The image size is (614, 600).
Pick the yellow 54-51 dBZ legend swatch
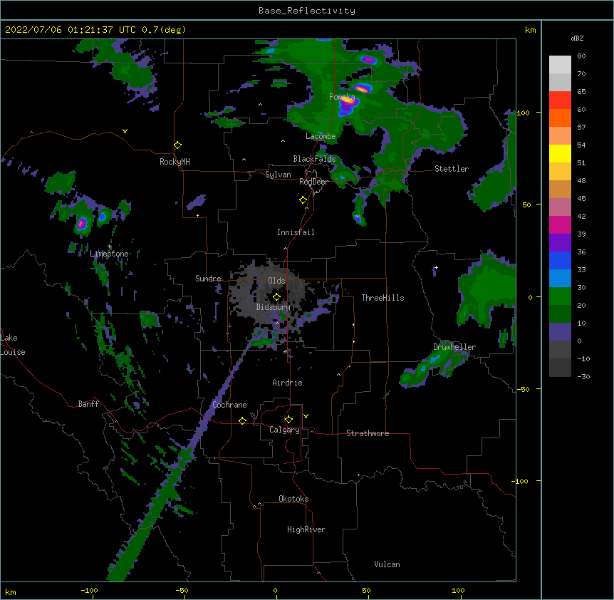point(560,153)
